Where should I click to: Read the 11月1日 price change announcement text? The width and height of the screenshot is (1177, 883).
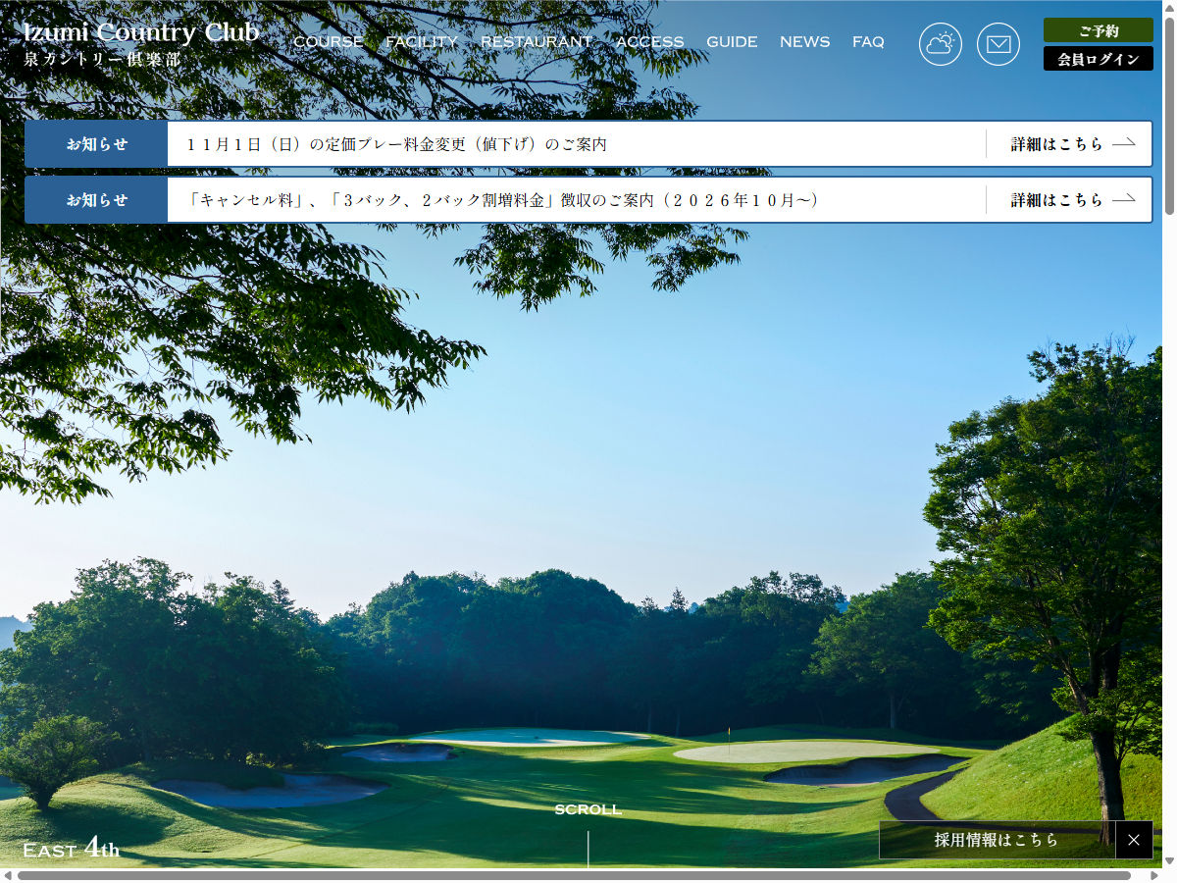[x=396, y=144]
